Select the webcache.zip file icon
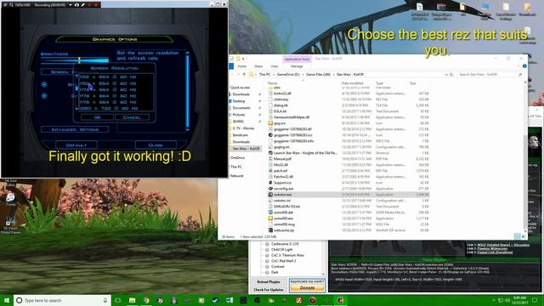 pyautogui.click(x=270, y=230)
